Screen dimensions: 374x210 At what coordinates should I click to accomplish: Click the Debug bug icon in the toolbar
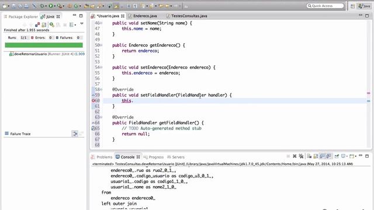coord(42,6)
